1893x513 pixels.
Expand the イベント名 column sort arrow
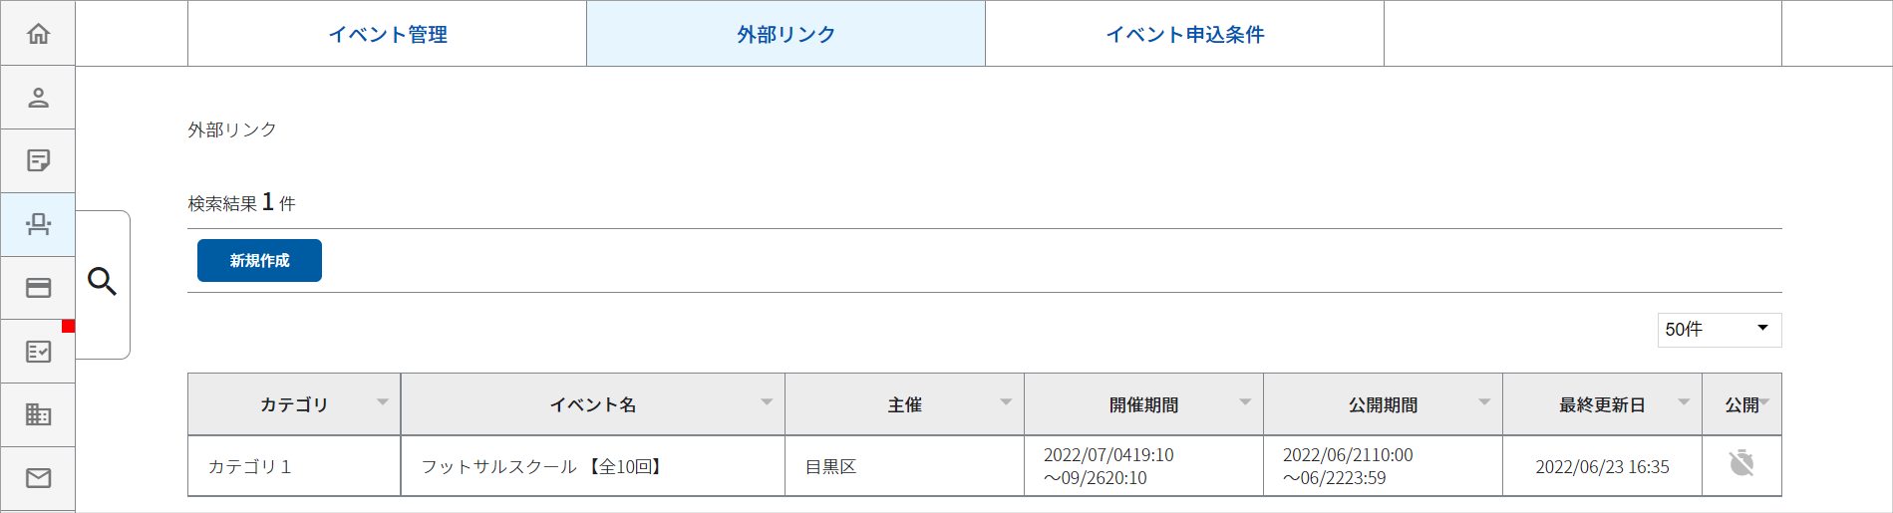[x=767, y=402]
